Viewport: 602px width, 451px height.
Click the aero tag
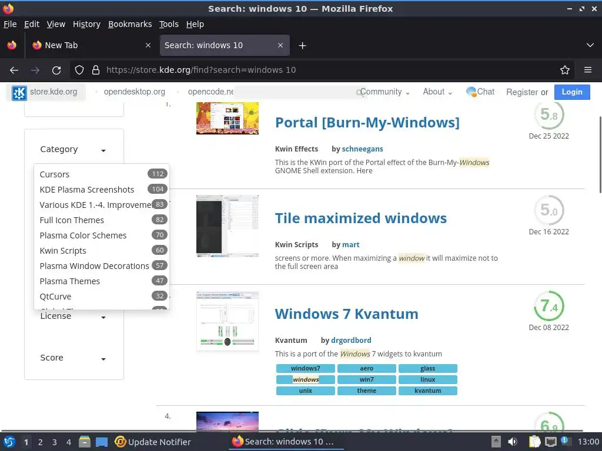(367, 369)
